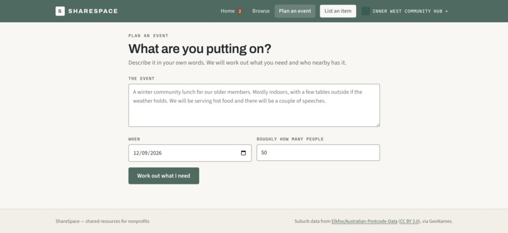Click the footer text 'via GeoNames'
Screen dimensions: 508x233
click(437, 221)
